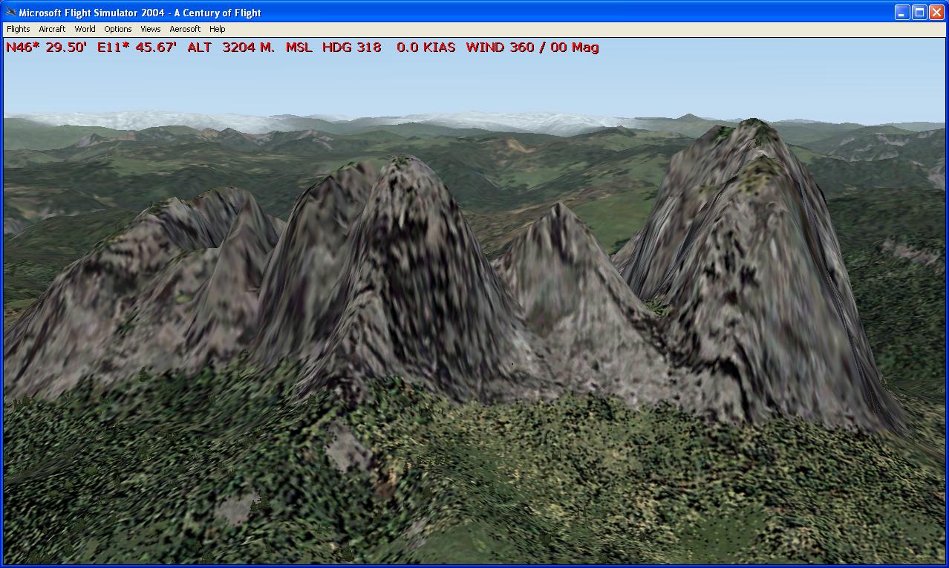The image size is (949, 568).
Task: Click the maximize window button
Action: click(x=919, y=13)
